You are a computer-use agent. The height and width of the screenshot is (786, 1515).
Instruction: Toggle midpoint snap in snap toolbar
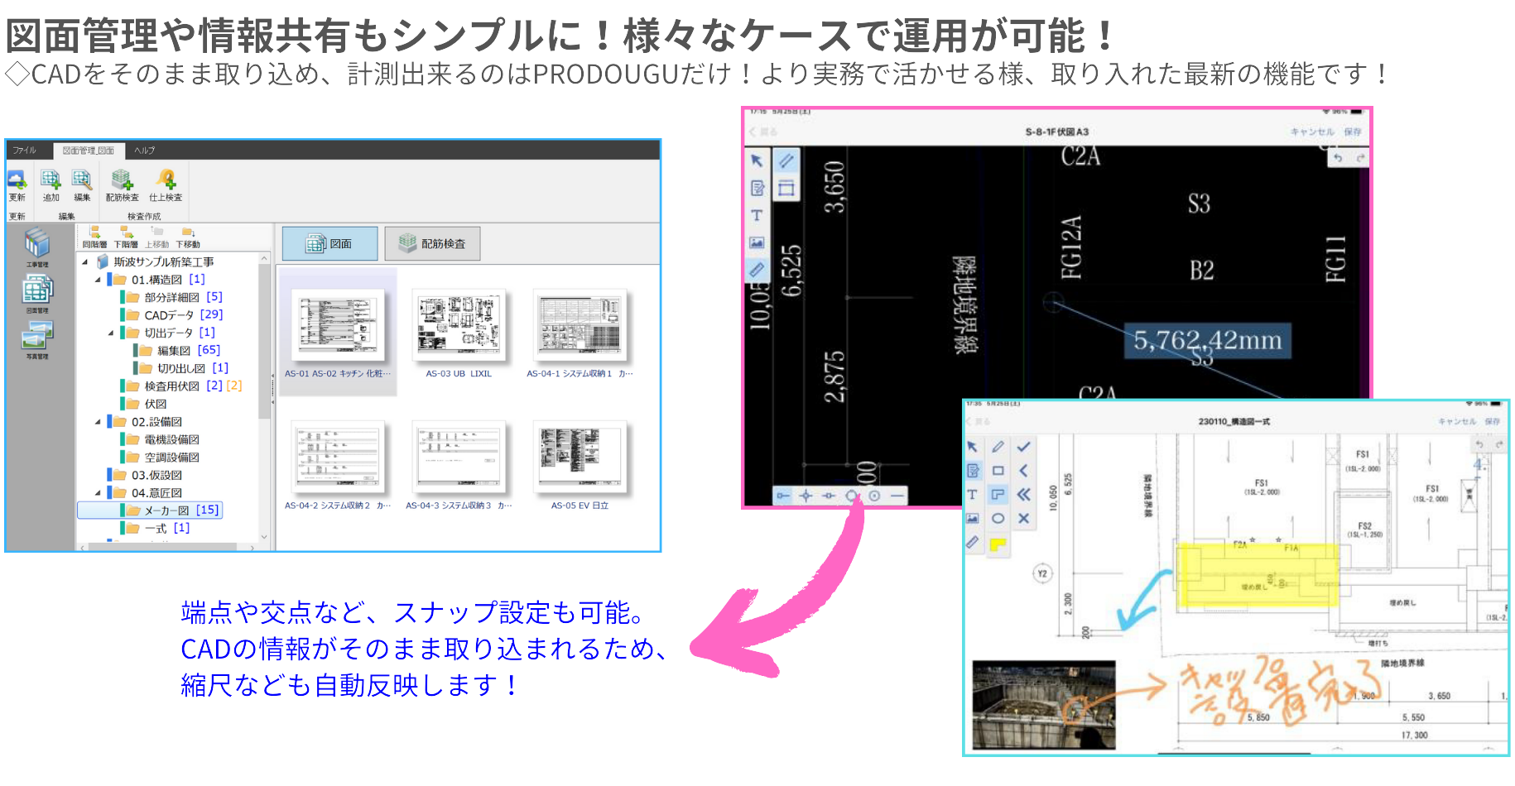(829, 496)
